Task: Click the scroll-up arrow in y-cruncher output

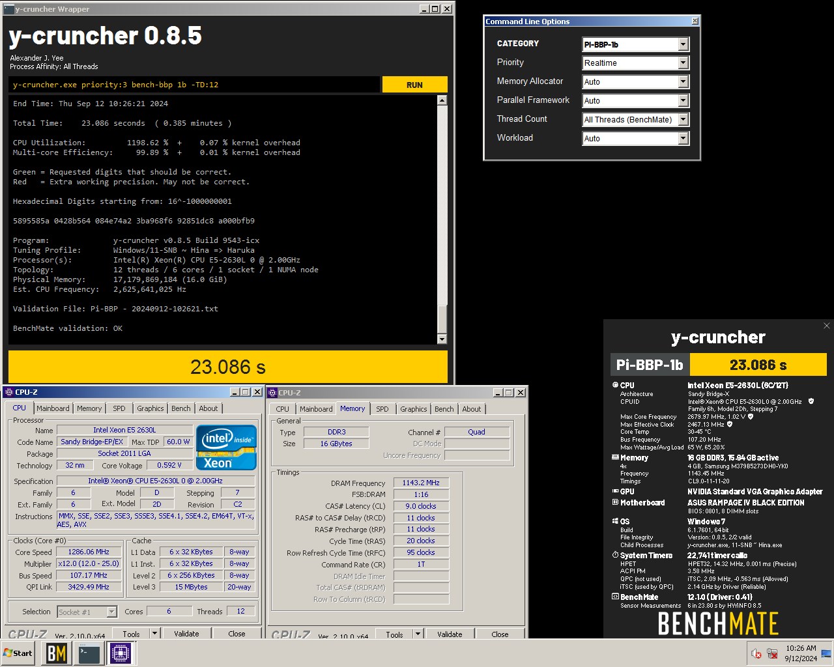Action: coord(442,100)
